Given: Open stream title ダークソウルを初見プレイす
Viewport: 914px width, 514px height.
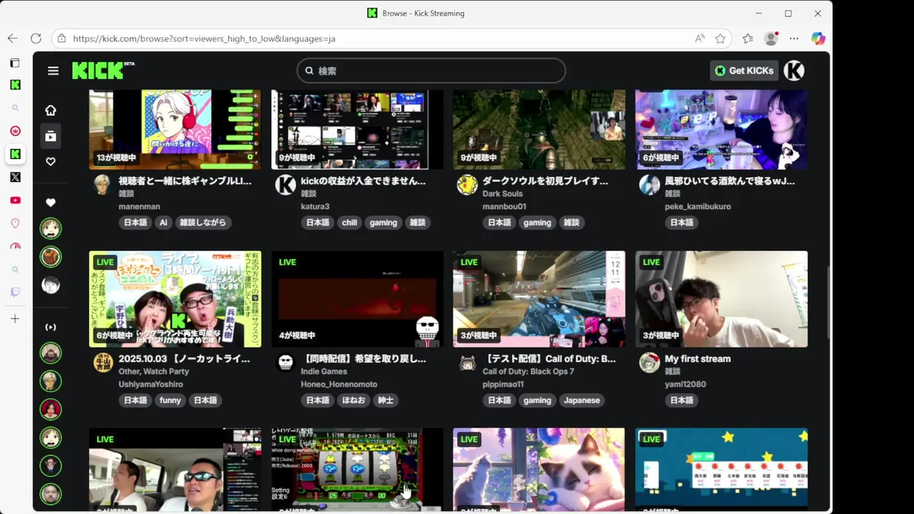Looking at the screenshot, I should tap(546, 181).
